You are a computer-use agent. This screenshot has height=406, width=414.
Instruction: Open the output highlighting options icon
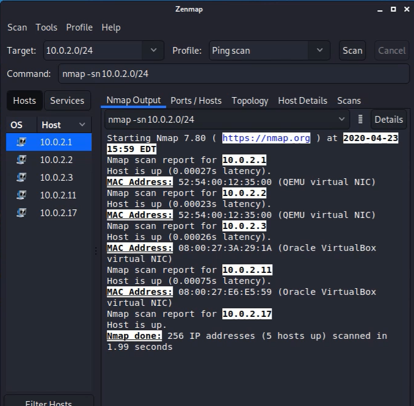click(360, 119)
